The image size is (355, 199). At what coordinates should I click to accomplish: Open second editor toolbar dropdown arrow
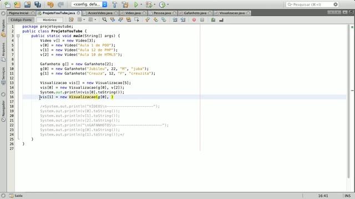click(95, 20)
